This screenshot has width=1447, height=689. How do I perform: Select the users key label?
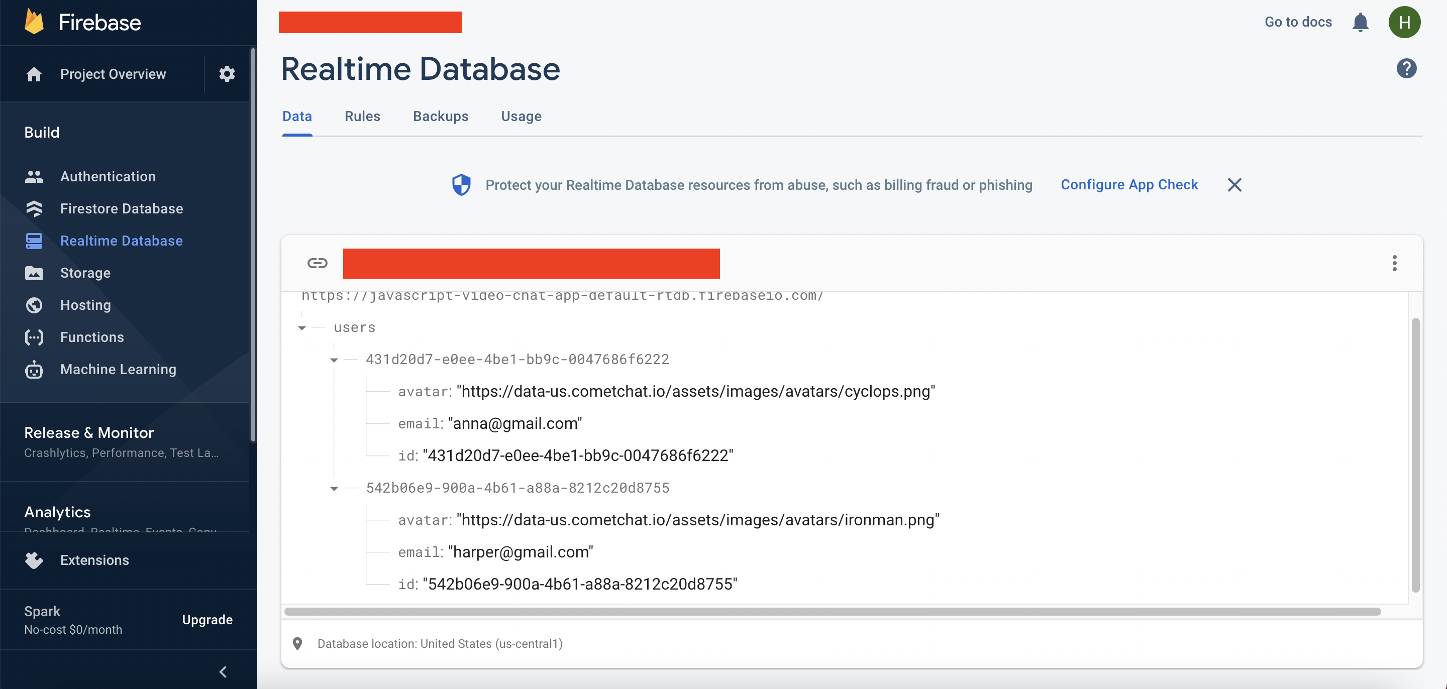(354, 327)
